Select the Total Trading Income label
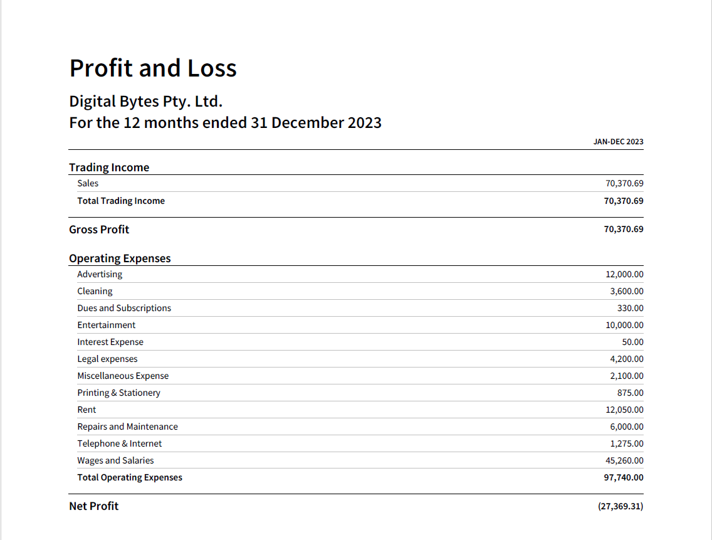This screenshot has width=712, height=540. coord(121,201)
